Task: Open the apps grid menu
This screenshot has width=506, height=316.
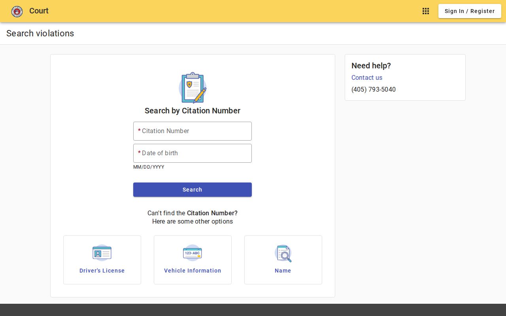Action: click(x=426, y=11)
